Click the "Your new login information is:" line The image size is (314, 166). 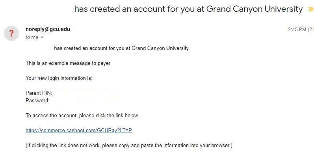pos(59,78)
